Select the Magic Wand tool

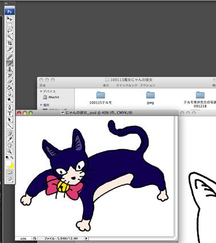click(9, 37)
